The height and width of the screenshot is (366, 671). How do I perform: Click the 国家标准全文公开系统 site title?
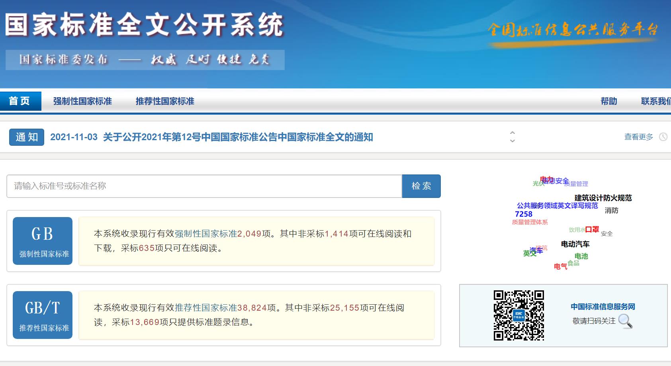coord(144,25)
